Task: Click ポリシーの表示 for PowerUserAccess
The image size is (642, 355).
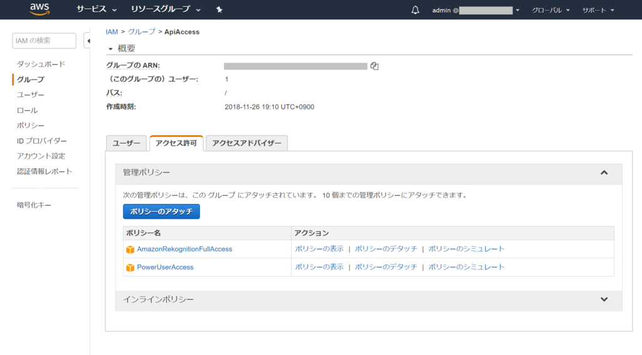Action: point(319,267)
